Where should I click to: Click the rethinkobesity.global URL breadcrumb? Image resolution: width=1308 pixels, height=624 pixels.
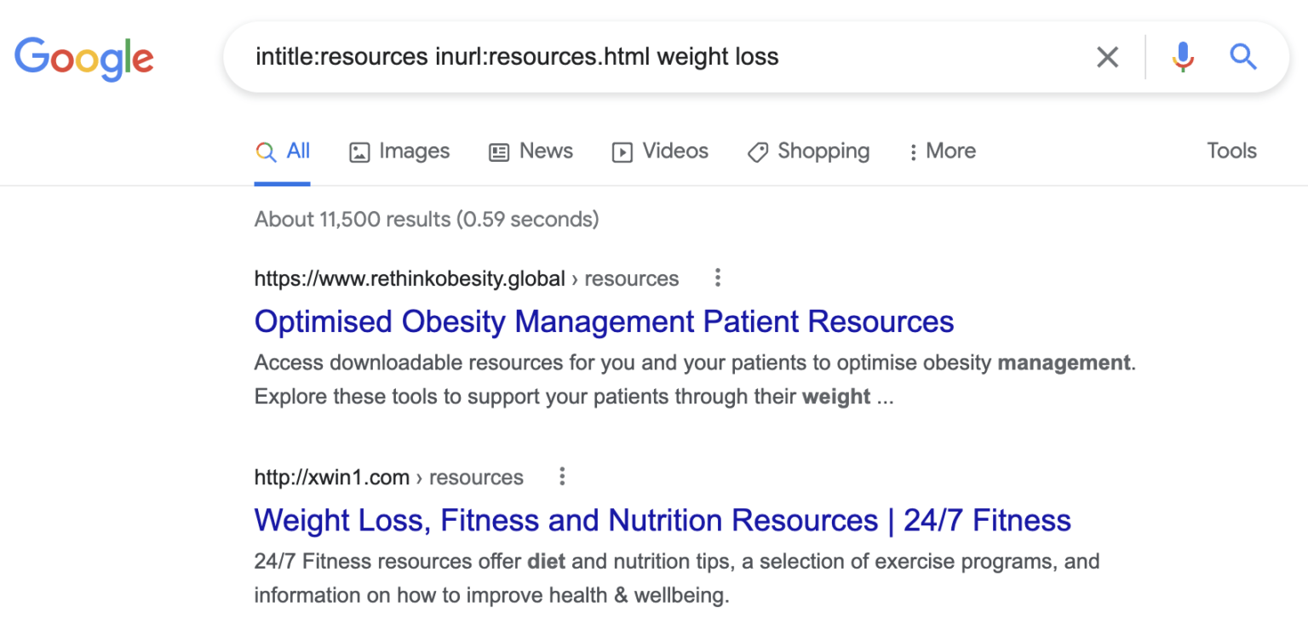[410, 278]
